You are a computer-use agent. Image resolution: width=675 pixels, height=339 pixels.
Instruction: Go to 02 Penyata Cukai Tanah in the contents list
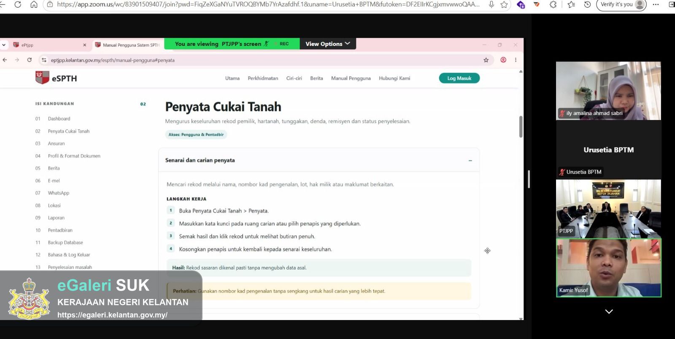[x=62, y=131]
